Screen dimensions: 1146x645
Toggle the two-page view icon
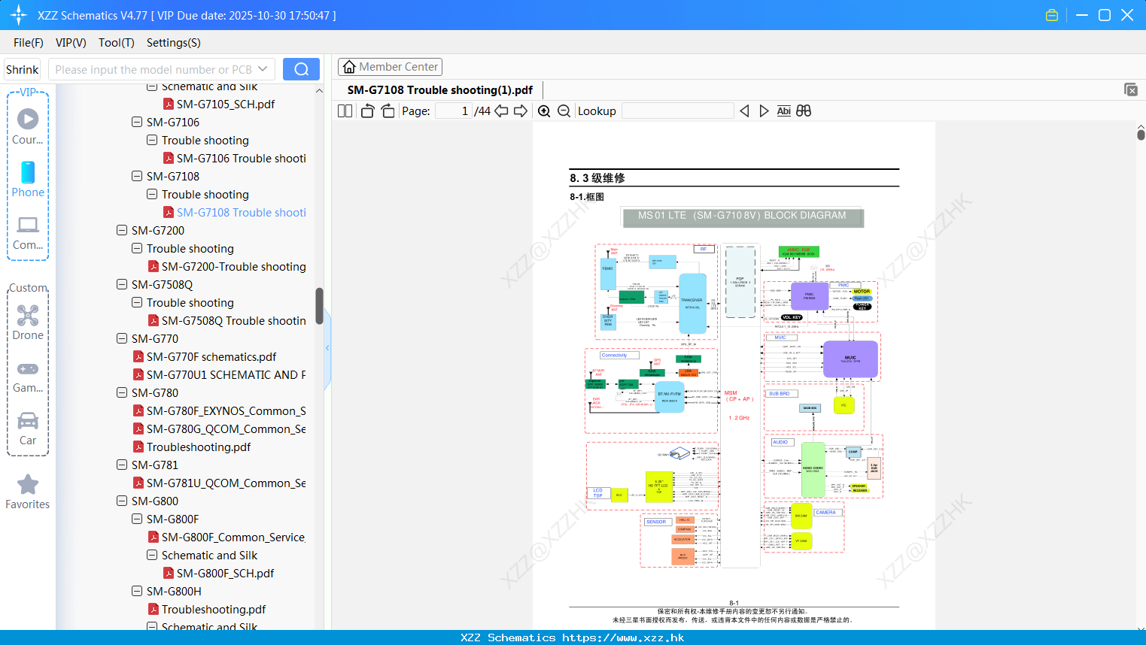click(345, 111)
